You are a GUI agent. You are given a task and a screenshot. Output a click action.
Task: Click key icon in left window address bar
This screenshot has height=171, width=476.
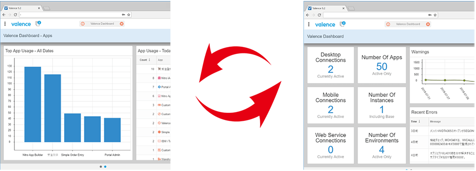click(123, 14)
